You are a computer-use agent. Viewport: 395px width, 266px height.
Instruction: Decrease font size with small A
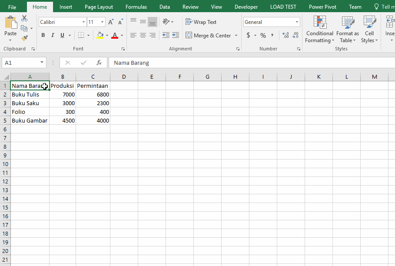(x=121, y=22)
